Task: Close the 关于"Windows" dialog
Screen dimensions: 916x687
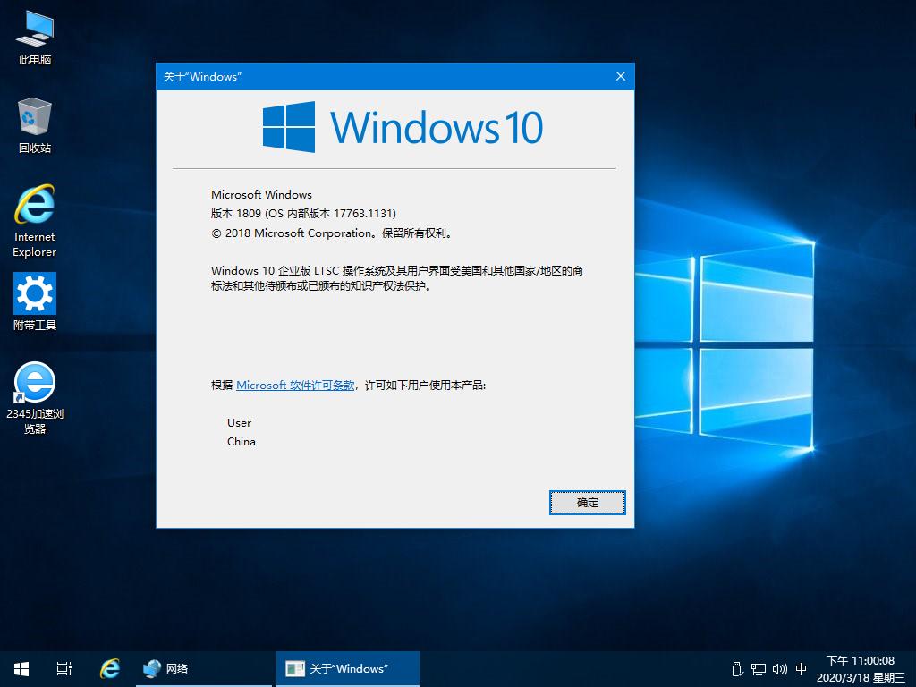Action: [621, 77]
